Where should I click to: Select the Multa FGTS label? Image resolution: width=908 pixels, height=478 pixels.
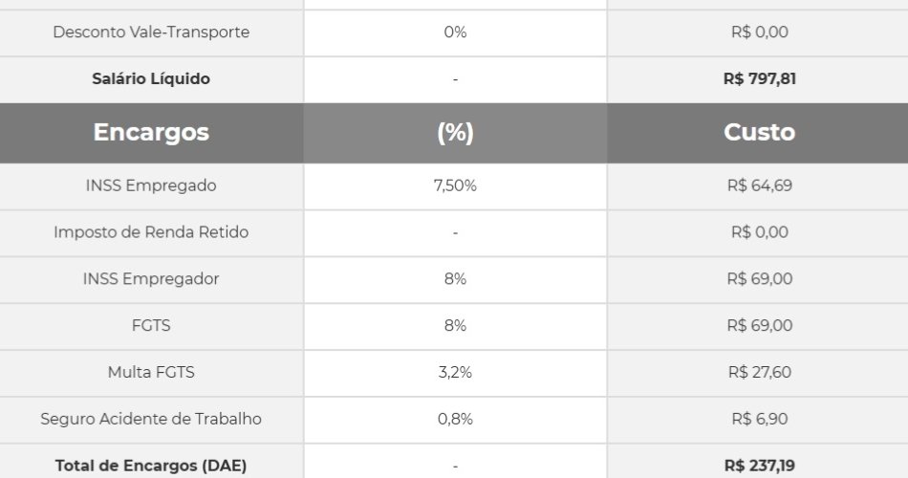pos(151,373)
